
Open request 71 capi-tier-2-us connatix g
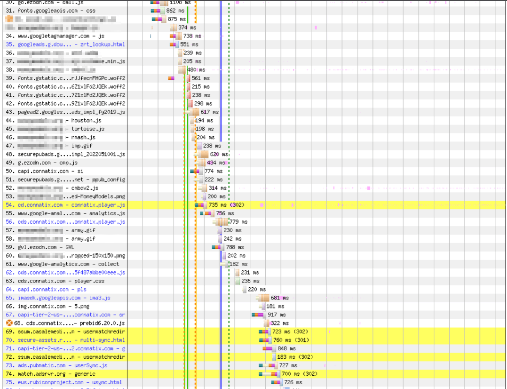(x=65, y=348)
